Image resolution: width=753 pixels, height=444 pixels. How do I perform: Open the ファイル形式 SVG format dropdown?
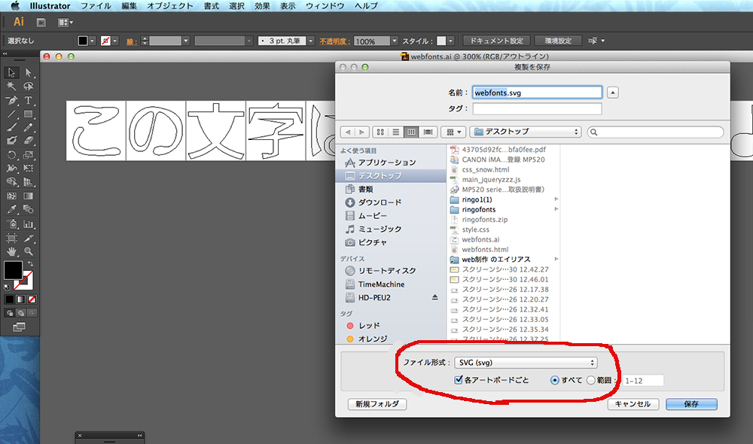[531, 363]
